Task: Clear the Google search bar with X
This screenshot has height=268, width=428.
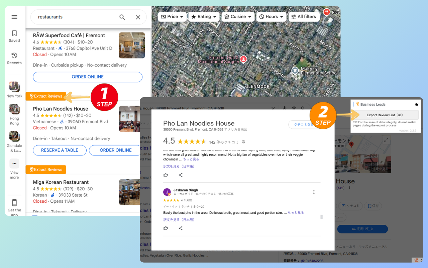Action: tap(273, 108)
